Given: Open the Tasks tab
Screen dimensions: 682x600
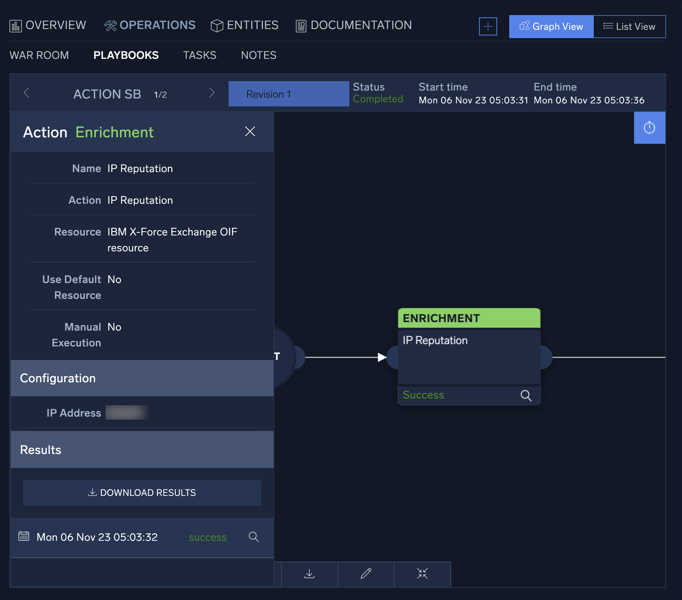Looking at the screenshot, I should (x=200, y=55).
